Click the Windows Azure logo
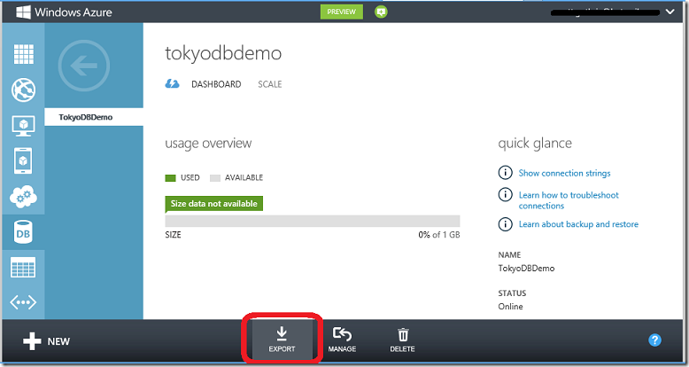 pyautogui.click(x=64, y=12)
